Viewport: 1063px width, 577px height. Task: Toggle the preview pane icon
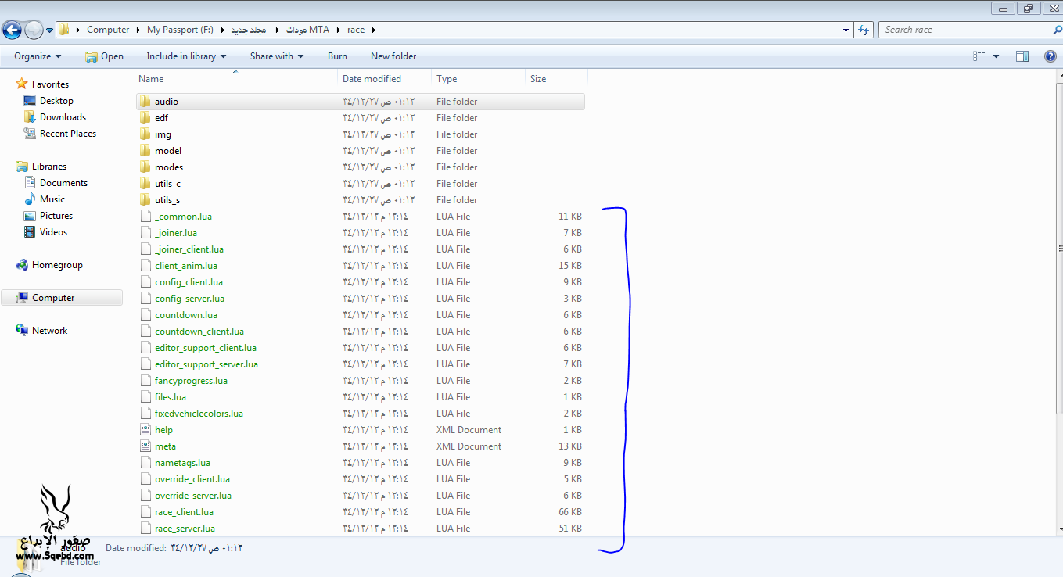pos(1022,56)
